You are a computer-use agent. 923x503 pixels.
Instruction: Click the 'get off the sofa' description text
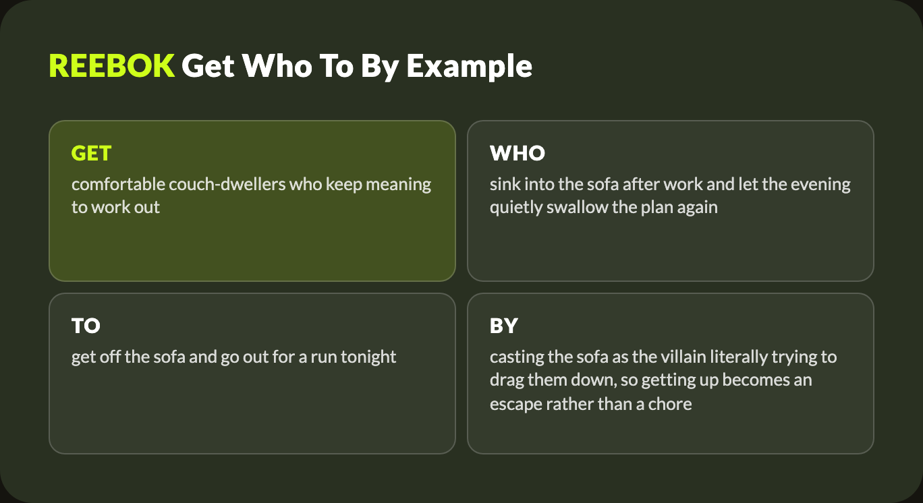[x=234, y=357]
